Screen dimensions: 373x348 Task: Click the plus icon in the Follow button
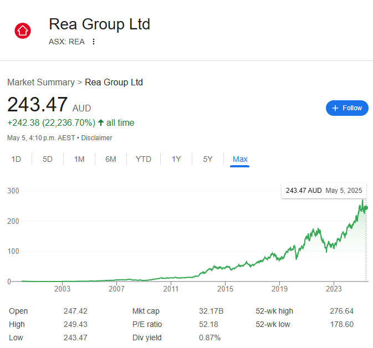pyautogui.click(x=335, y=108)
